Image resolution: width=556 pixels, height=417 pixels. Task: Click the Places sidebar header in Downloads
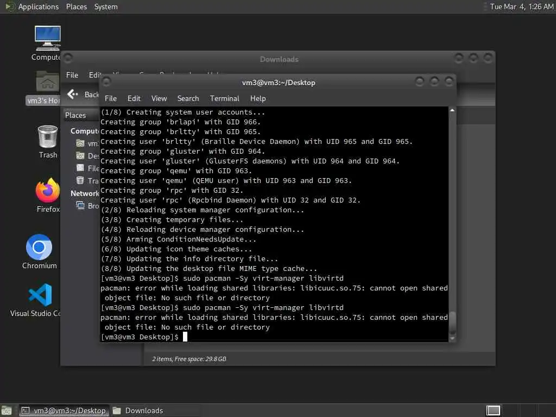[x=75, y=115]
